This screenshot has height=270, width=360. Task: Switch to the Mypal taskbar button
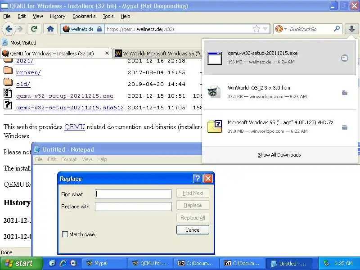point(103,263)
